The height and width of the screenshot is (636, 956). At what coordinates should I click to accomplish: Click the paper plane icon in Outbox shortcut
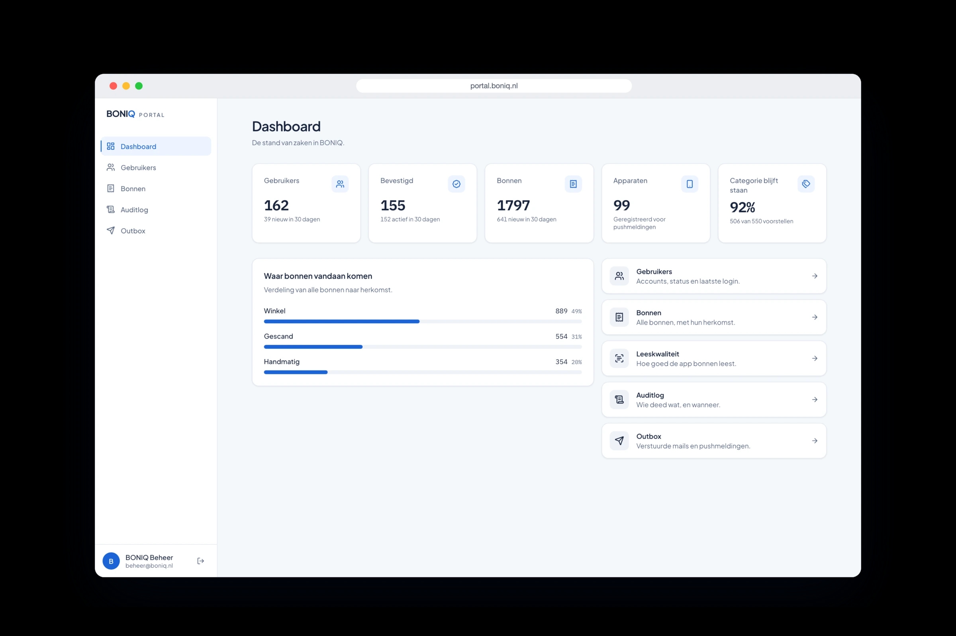click(619, 440)
